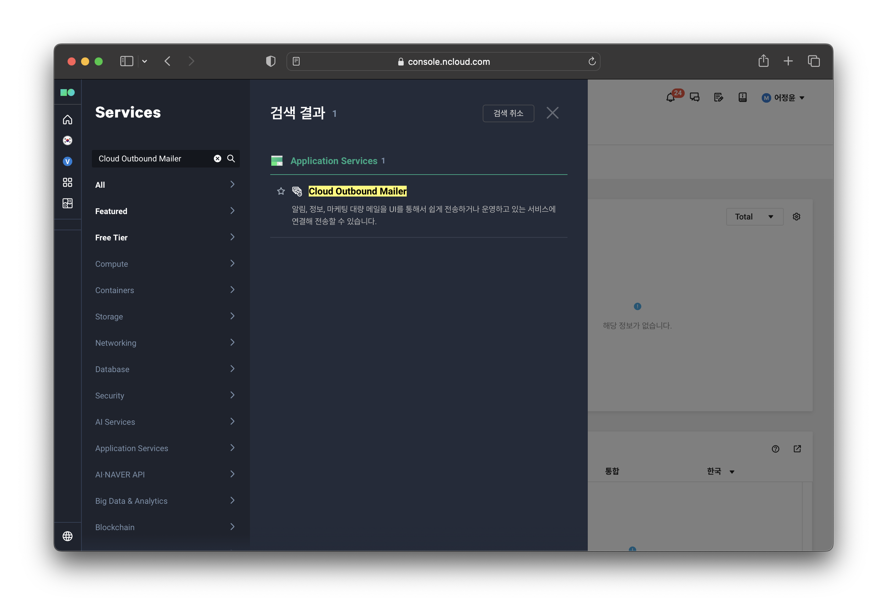Open the dashboard grid icon in sidebar
883x599 pixels.
pyautogui.click(x=67, y=182)
